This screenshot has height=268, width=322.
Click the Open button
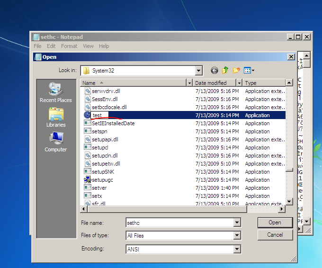coord(275,222)
